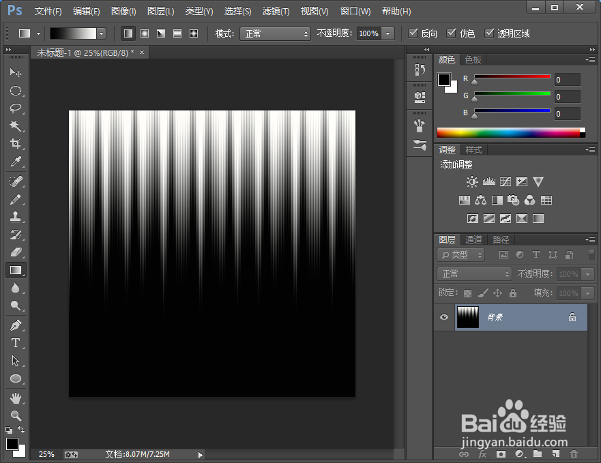The height and width of the screenshot is (463, 601).
Task: Toggle the 透明区域 (Transparency) checkbox
Action: click(x=489, y=33)
